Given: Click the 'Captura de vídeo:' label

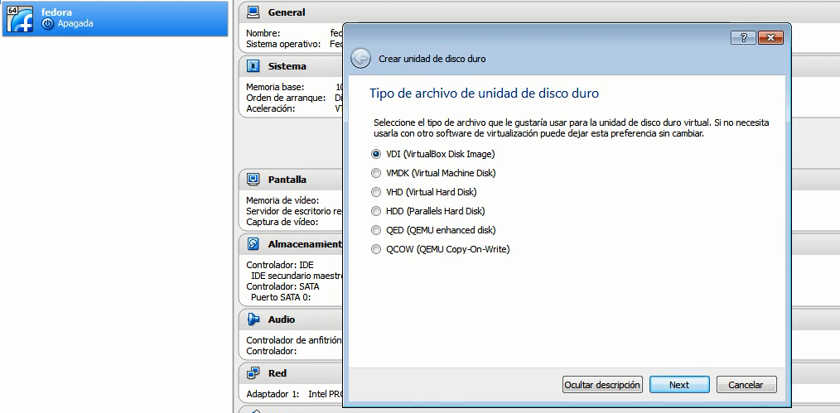Looking at the screenshot, I should pyautogui.click(x=282, y=222).
